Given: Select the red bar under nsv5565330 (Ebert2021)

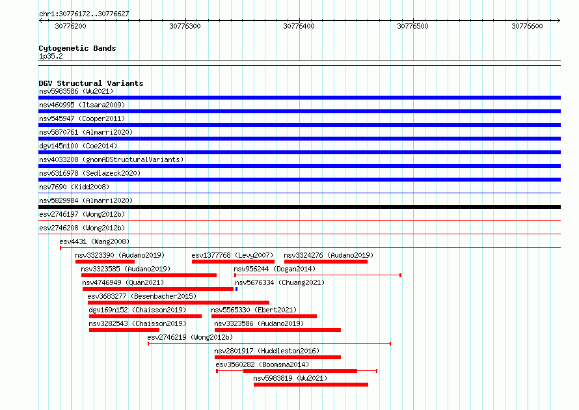Looking at the screenshot, I should click(x=264, y=316).
